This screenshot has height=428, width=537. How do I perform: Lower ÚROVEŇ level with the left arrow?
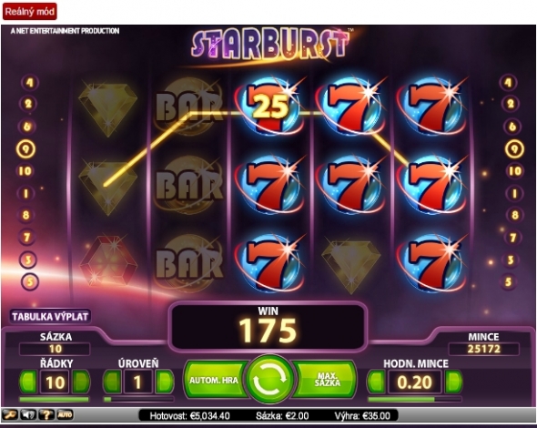click(x=112, y=382)
